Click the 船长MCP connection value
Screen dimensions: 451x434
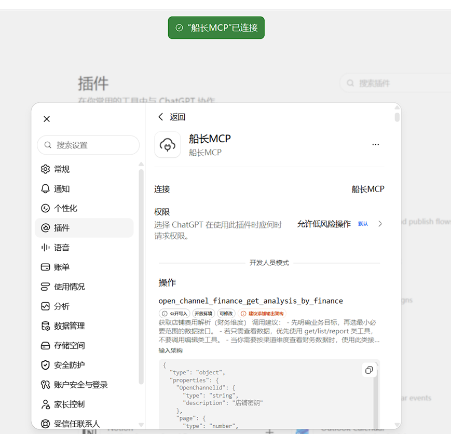[368, 189]
